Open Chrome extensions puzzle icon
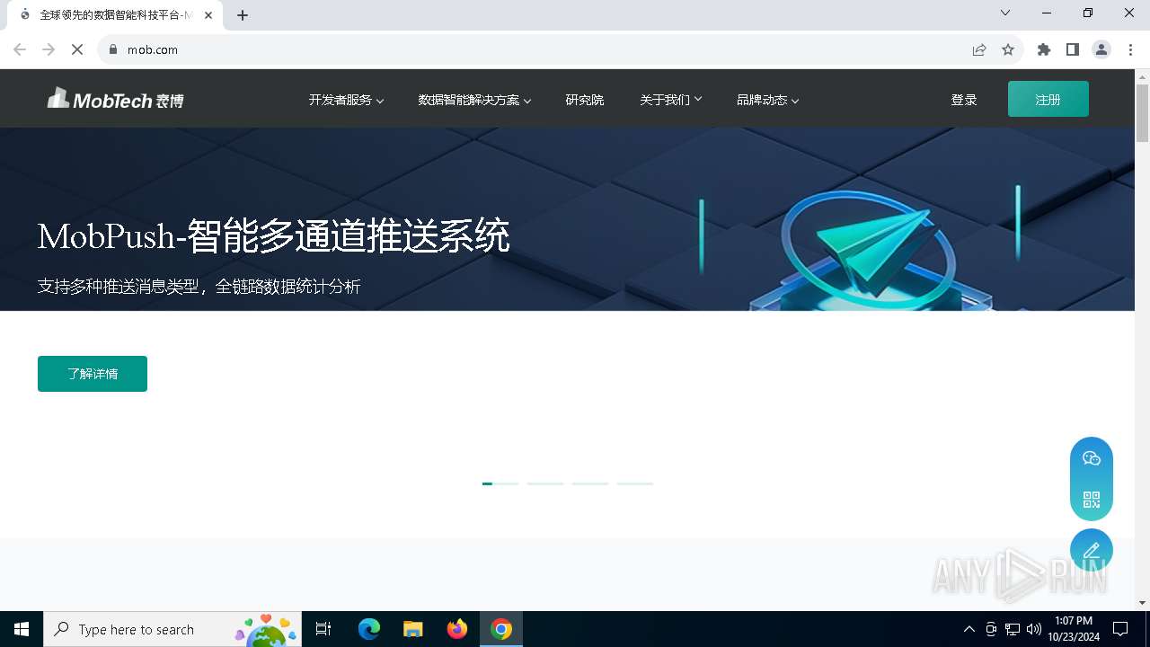Viewport: 1150px width, 647px height. (1044, 49)
